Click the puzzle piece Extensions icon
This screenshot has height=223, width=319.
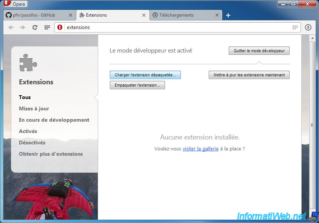tap(28, 63)
